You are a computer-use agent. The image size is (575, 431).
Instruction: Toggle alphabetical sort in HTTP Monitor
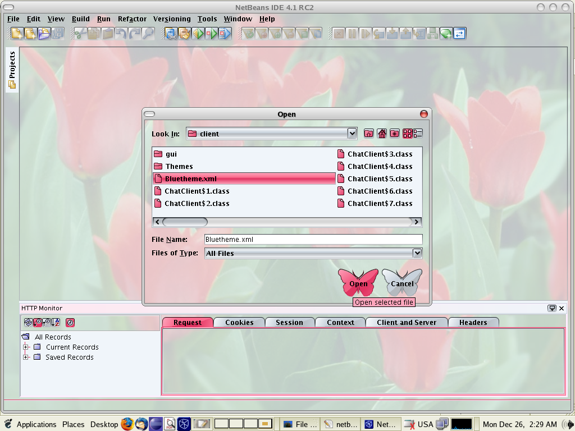tap(56, 323)
